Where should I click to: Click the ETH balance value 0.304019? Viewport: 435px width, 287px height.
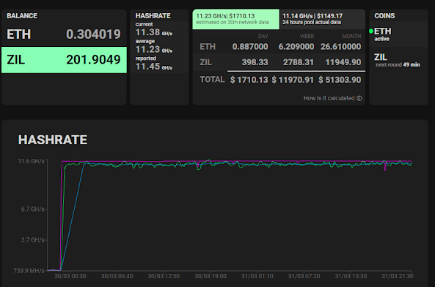93,34
